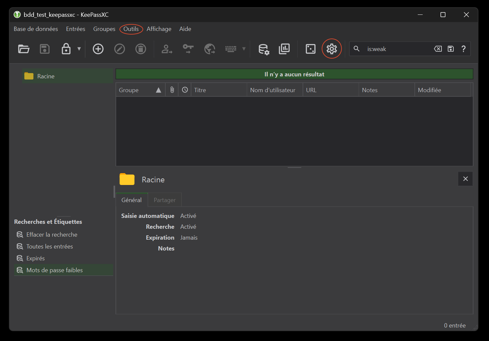The height and width of the screenshot is (341, 489).
Task: Switch to the Partager tab
Action: coord(165,200)
